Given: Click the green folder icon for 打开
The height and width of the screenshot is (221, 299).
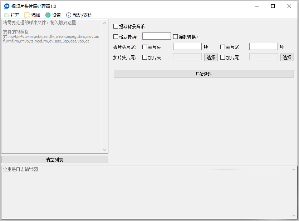Looking at the screenshot, I should tap(6, 15).
